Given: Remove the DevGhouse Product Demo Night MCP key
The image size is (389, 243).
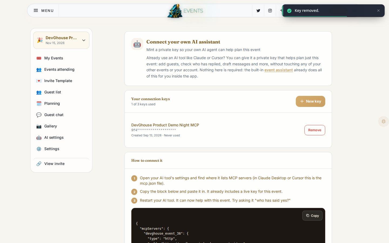Looking at the screenshot, I should point(315,130).
